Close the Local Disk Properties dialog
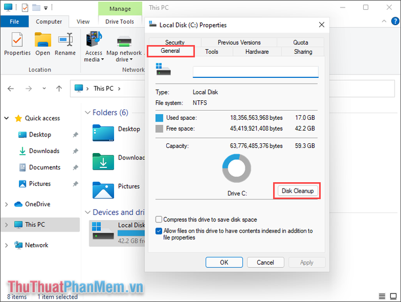Viewport: 401px width, 302px height. click(322, 25)
